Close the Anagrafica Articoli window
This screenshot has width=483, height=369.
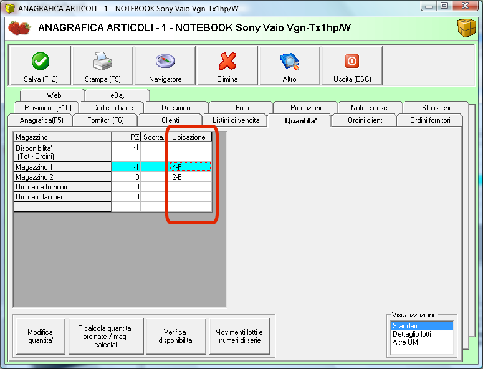coord(466,6)
